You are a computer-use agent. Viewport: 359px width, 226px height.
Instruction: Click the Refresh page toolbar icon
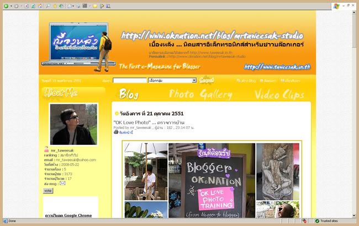pos(33,6)
